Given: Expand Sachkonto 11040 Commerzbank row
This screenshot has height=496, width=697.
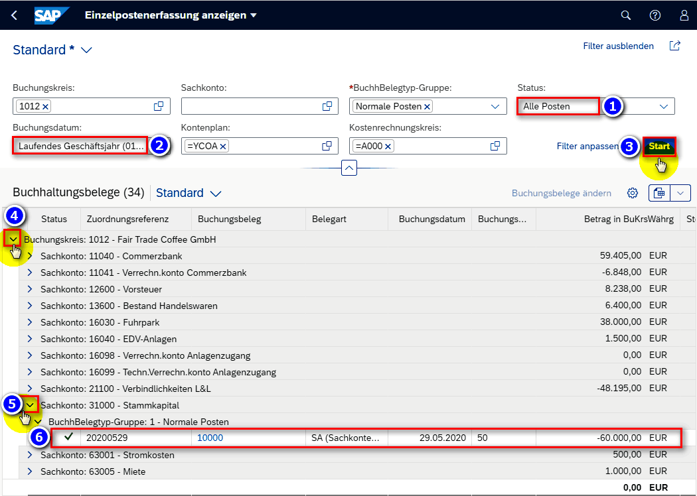Looking at the screenshot, I should [x=30, y=256].
